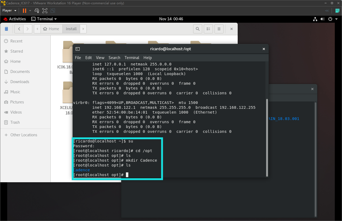Screen dimensions: 342x221
Task: Open the Player menu in VMware
Action: [x=9, y=11]
